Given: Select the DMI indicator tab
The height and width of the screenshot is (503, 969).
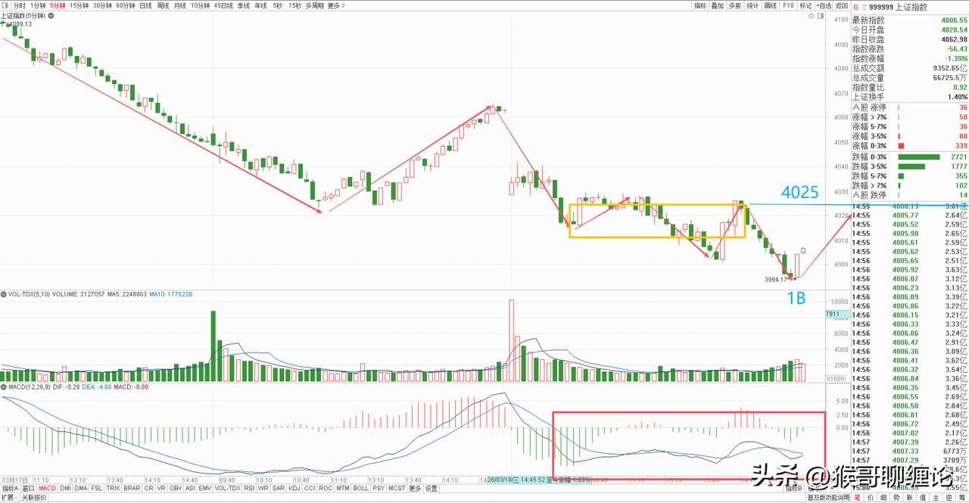Looking at the screenshot, I should (x=67, y=488).
